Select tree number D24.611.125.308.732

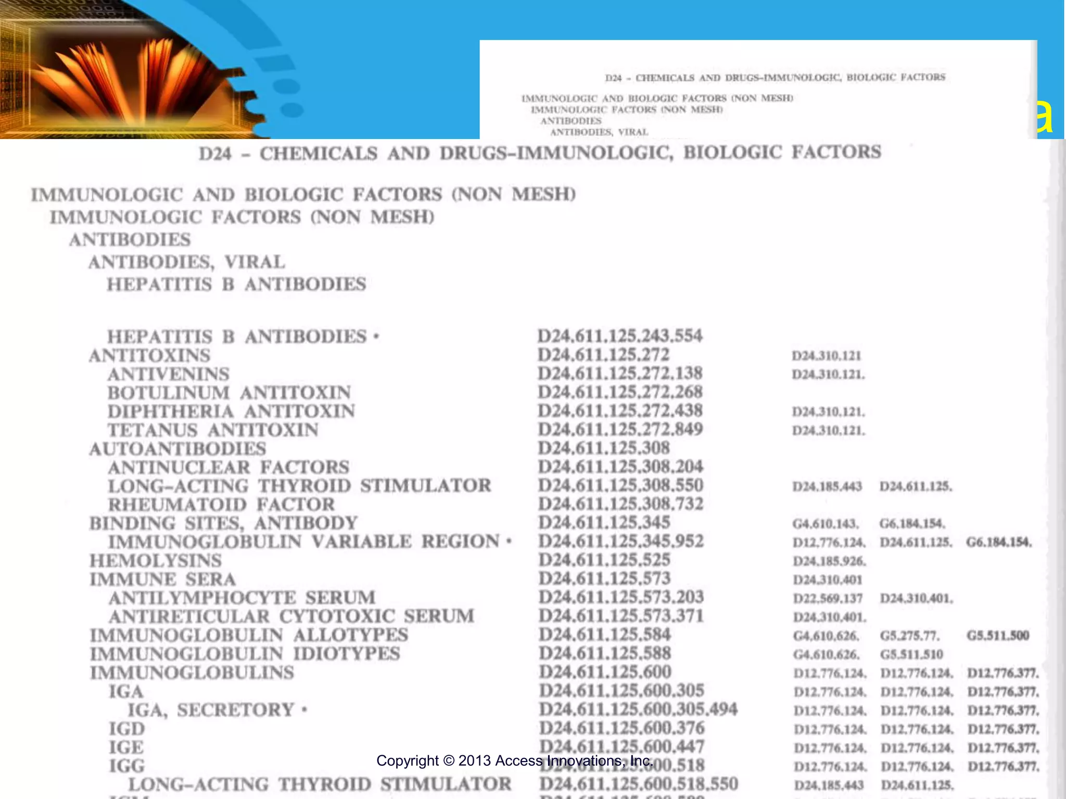tap(620, 504)
